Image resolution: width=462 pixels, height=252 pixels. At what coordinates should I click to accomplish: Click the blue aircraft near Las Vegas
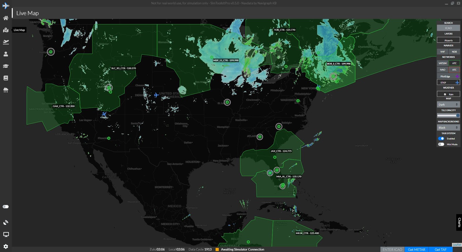tap(104, 114)
